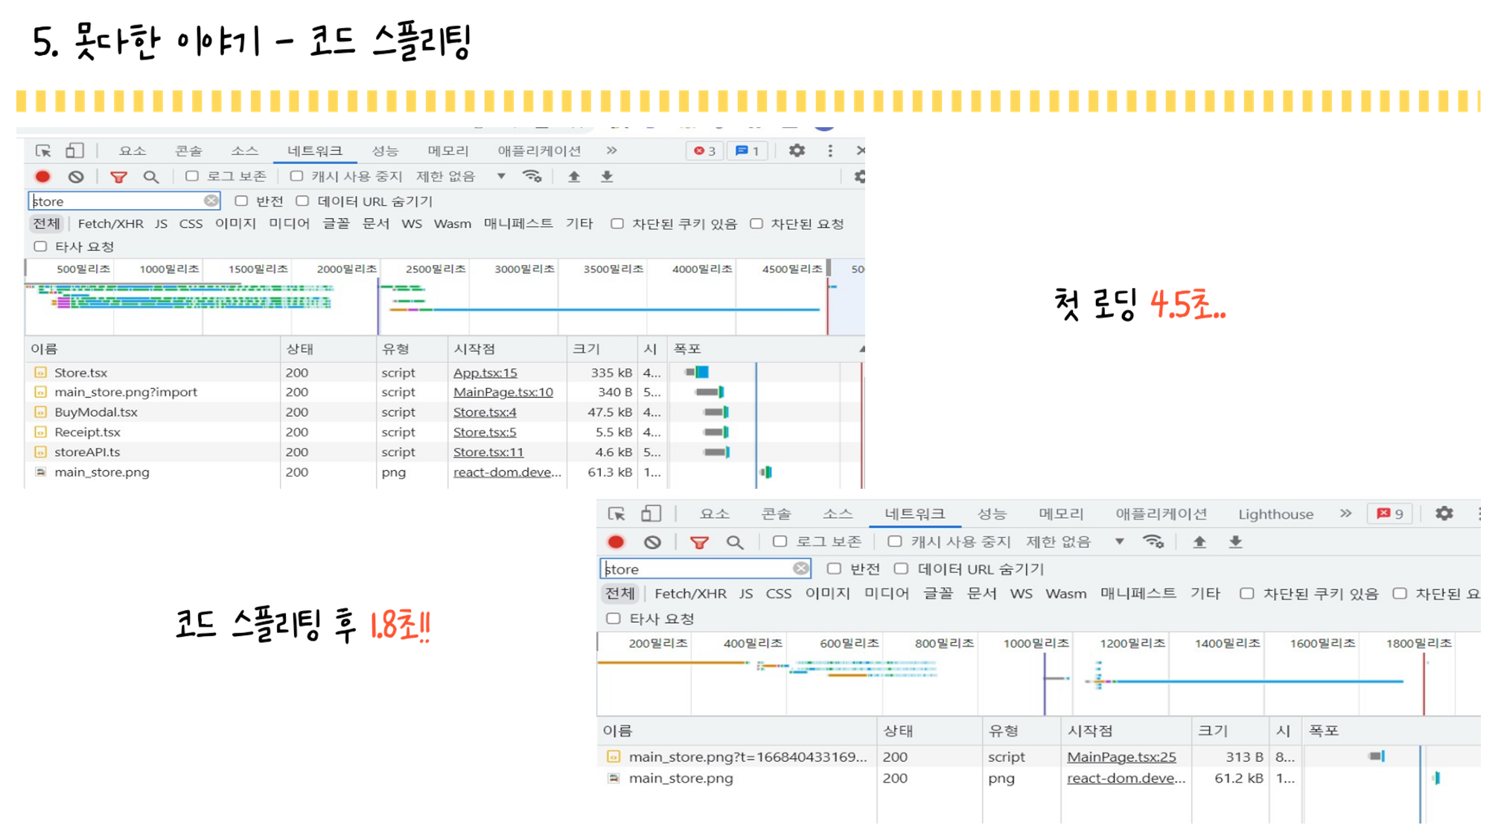1501x828 pixels.
Task: Click the red record button in upper DevTools
Action: pos(42,177)
